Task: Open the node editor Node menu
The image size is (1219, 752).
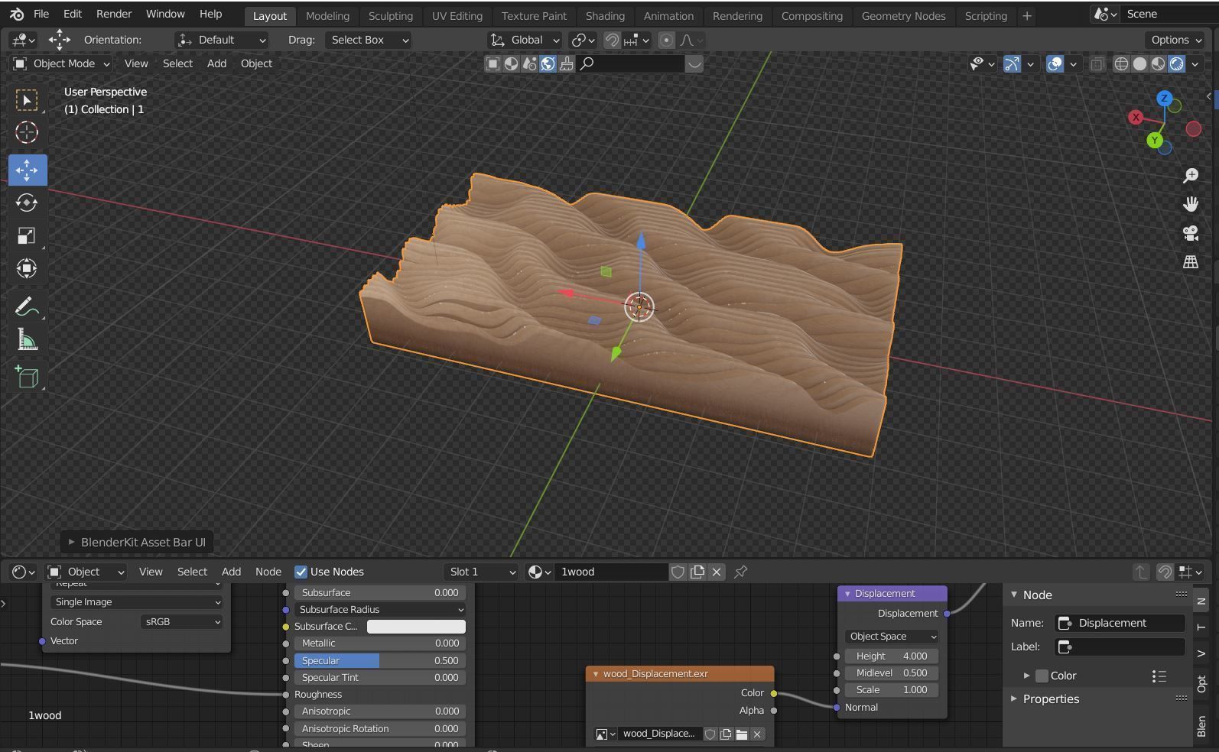Action: 268,572
